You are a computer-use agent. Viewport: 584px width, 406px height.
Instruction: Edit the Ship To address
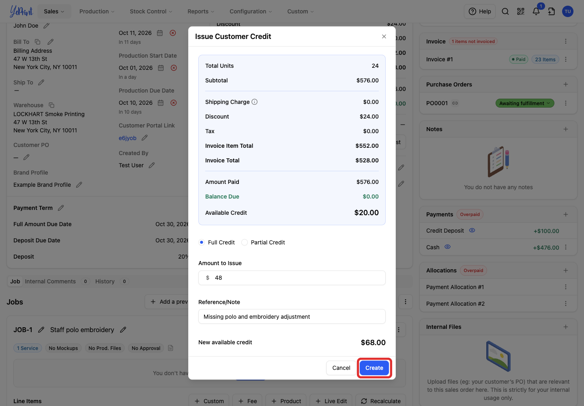coord(41,82)
